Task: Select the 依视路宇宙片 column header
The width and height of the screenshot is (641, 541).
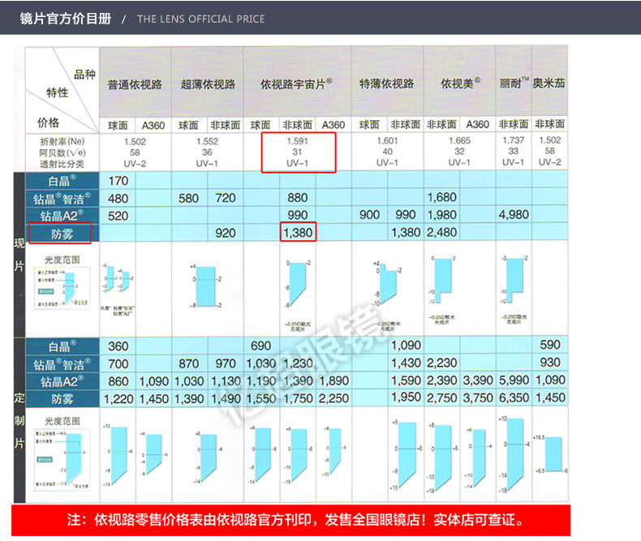Action: click(296, 84)
